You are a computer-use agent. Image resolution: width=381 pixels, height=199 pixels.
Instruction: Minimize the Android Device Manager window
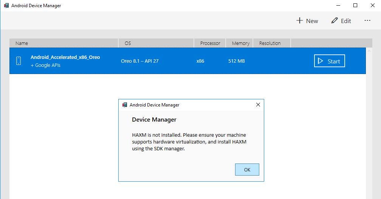(x=338, y=5)
